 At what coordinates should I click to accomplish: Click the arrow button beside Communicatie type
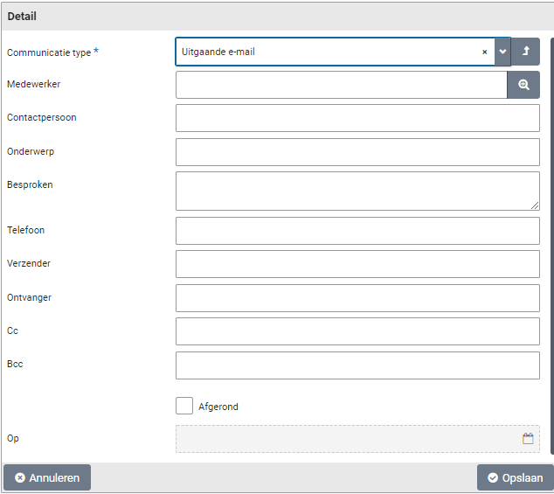coord(525,52)
